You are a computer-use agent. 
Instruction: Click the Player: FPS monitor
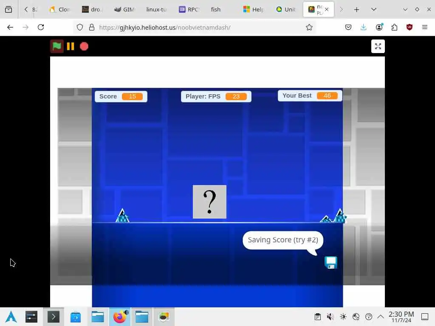tap(216, 96)
